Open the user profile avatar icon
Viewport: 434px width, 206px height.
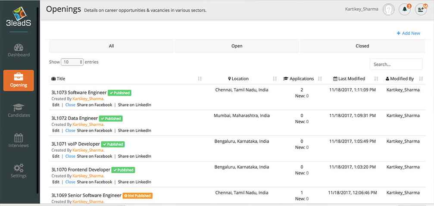pos(389,9)
